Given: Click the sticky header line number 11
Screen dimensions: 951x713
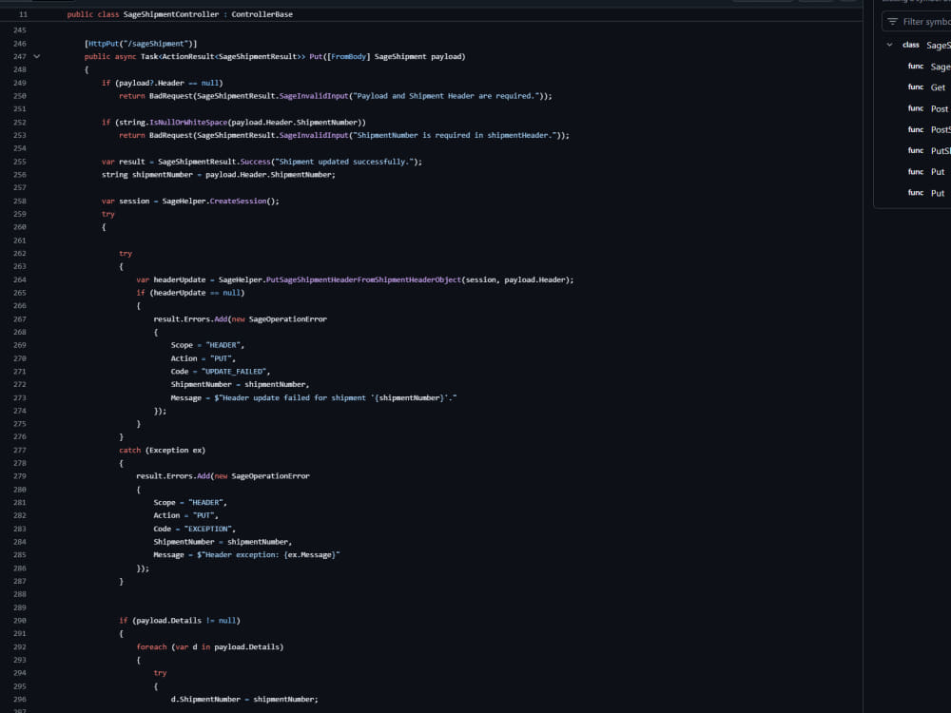Looking at the screenshot, I should click(23, 14).
